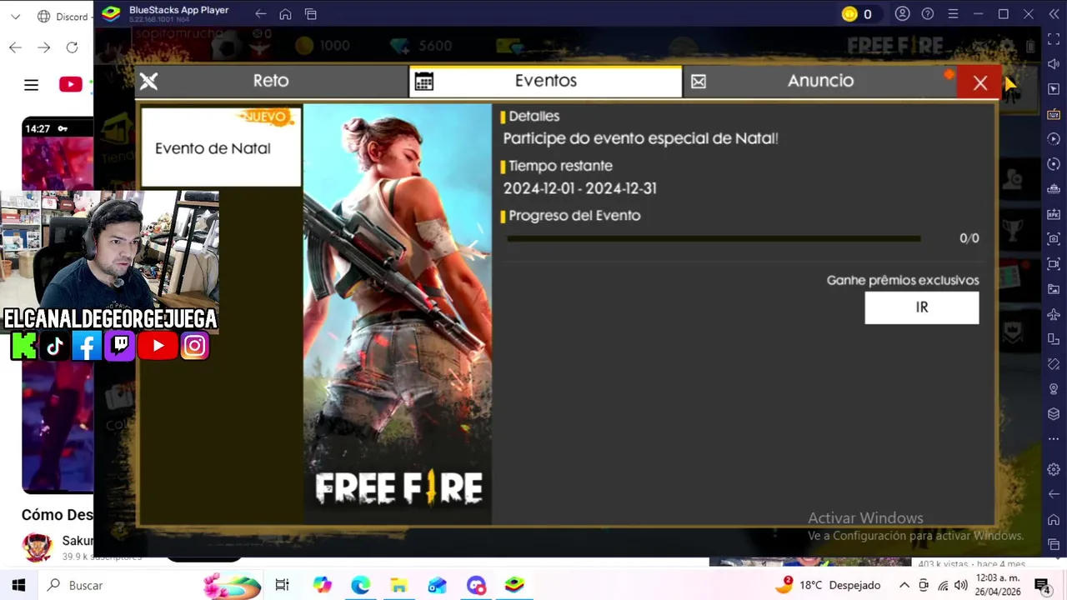The height and width of the screenshot is (600, 1067).
Task: Click the home icon in BlueStacks sidebar
Action: (x=1054, y=520)
